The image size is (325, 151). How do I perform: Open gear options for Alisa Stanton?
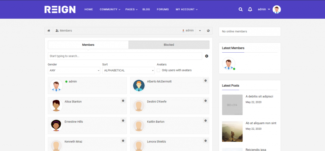[123, 101]
